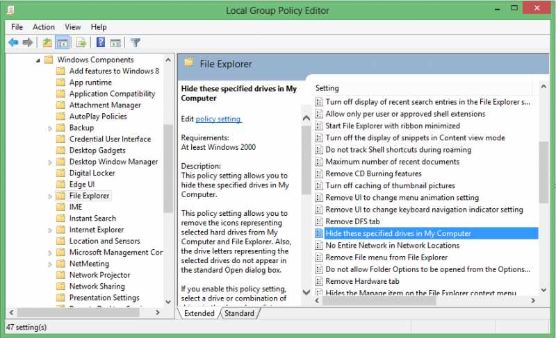Select 'Remove File menu from File Explorer'

tap(386, 257)
